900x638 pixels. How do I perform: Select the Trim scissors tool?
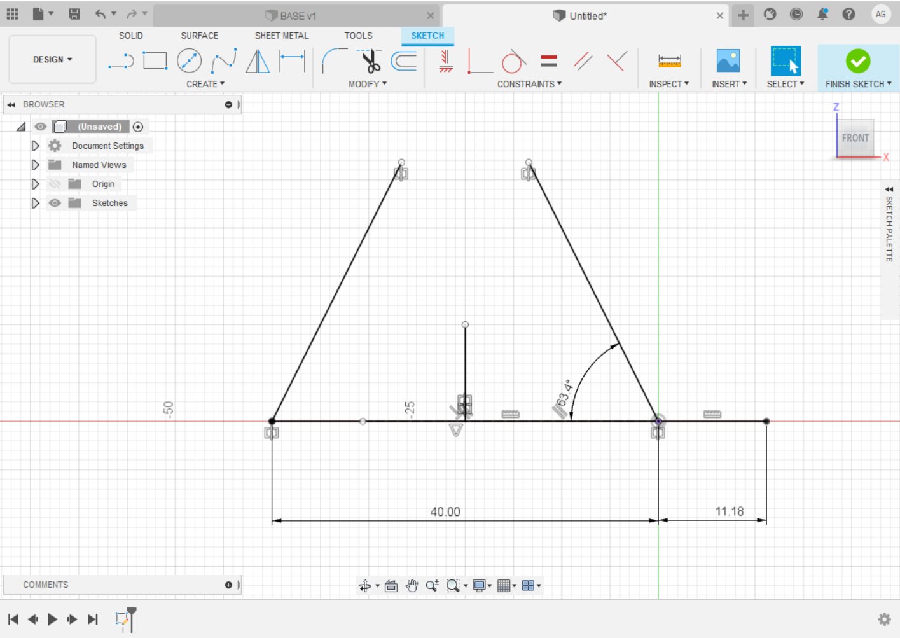point(370,61)
